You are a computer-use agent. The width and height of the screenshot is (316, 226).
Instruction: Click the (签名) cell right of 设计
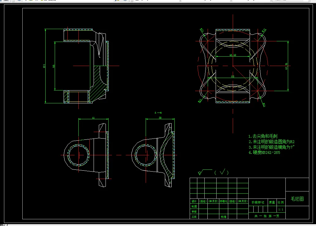point(203,201)
